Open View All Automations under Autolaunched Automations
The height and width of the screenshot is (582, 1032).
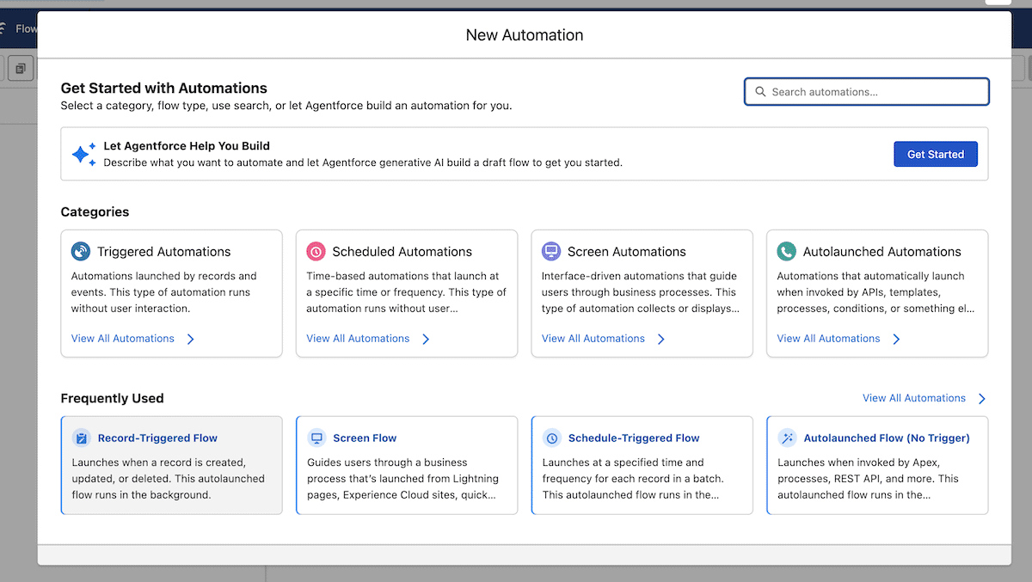(x=829, y=339)
